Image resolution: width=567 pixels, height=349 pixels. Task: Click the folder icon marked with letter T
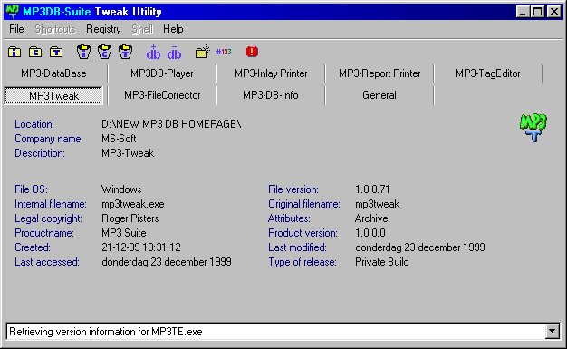click(x=56, y=53)
